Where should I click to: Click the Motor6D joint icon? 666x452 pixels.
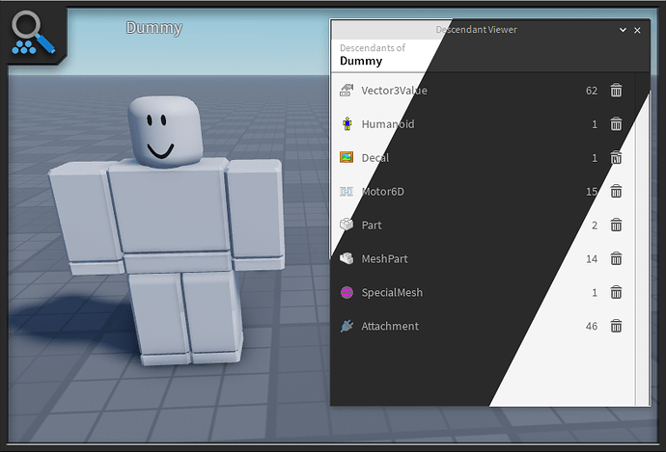pos(347,192)
